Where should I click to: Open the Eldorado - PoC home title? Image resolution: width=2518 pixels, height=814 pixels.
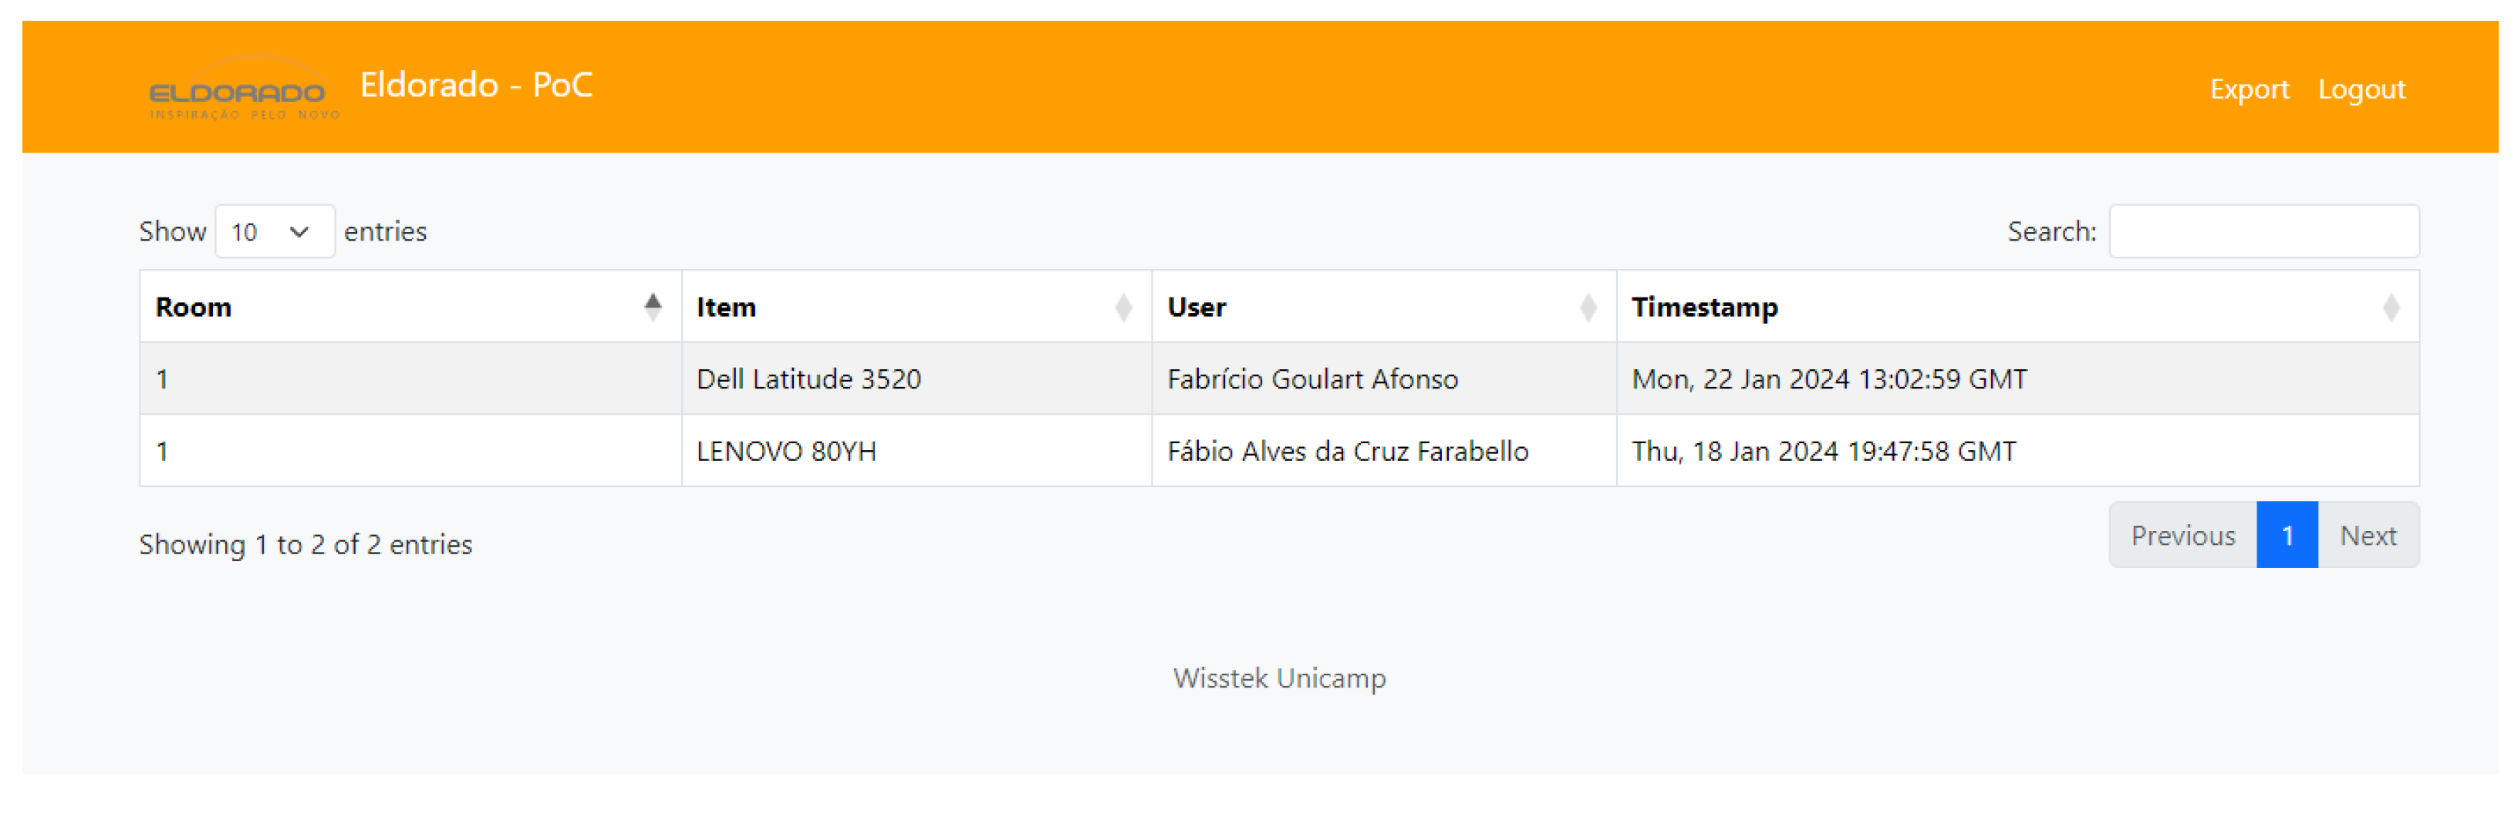476,85
